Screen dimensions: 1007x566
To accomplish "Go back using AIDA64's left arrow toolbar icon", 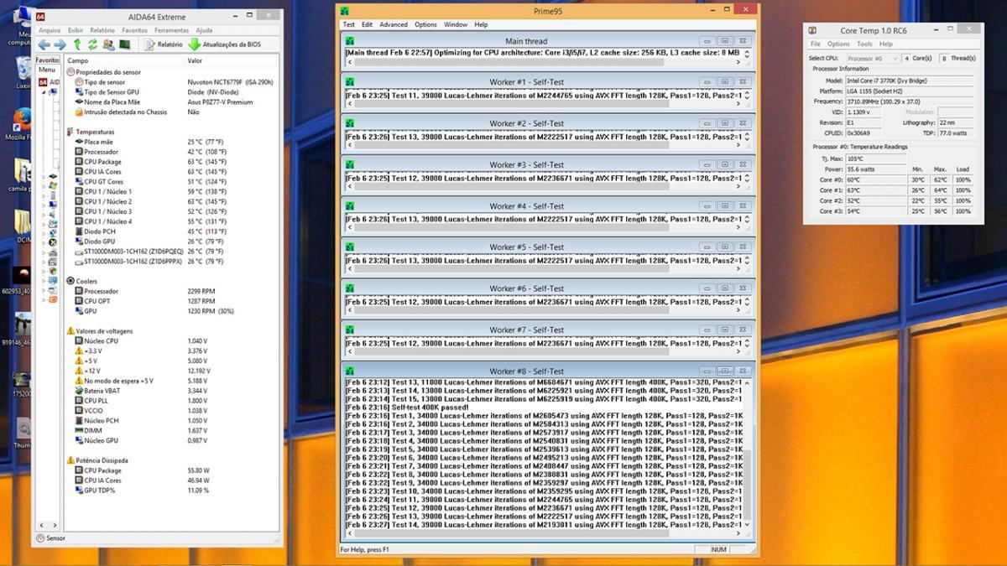I will [44, 44].
